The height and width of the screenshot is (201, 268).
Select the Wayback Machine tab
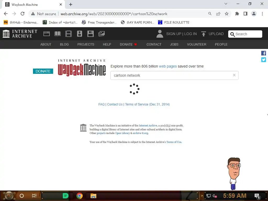click(33, 5)
